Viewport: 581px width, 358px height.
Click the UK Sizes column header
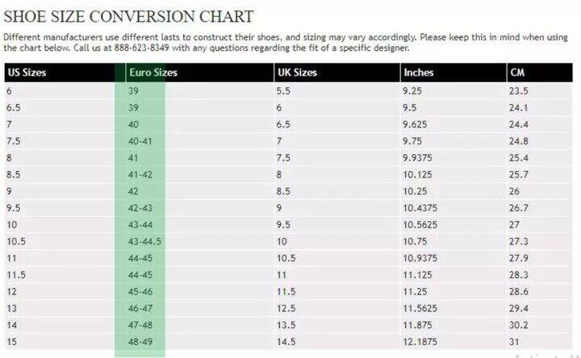[x=297, y=73]
